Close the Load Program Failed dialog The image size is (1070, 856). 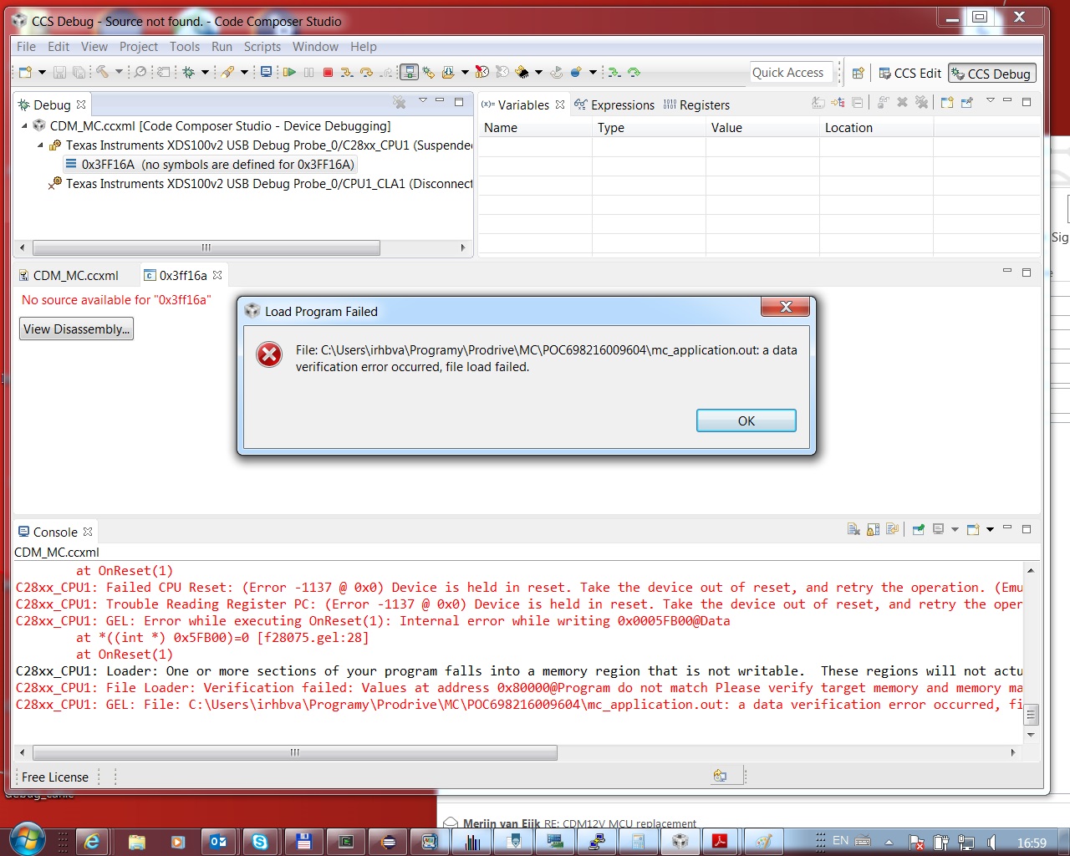pyautogui.click(x=785, y=307)
